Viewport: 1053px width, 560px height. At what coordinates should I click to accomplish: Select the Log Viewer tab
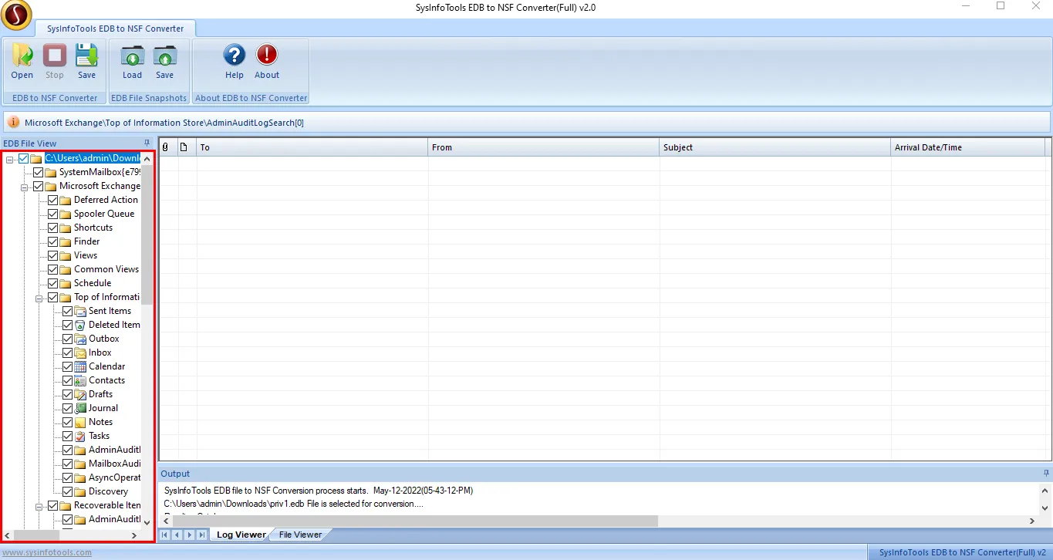[x=241, y=535]
